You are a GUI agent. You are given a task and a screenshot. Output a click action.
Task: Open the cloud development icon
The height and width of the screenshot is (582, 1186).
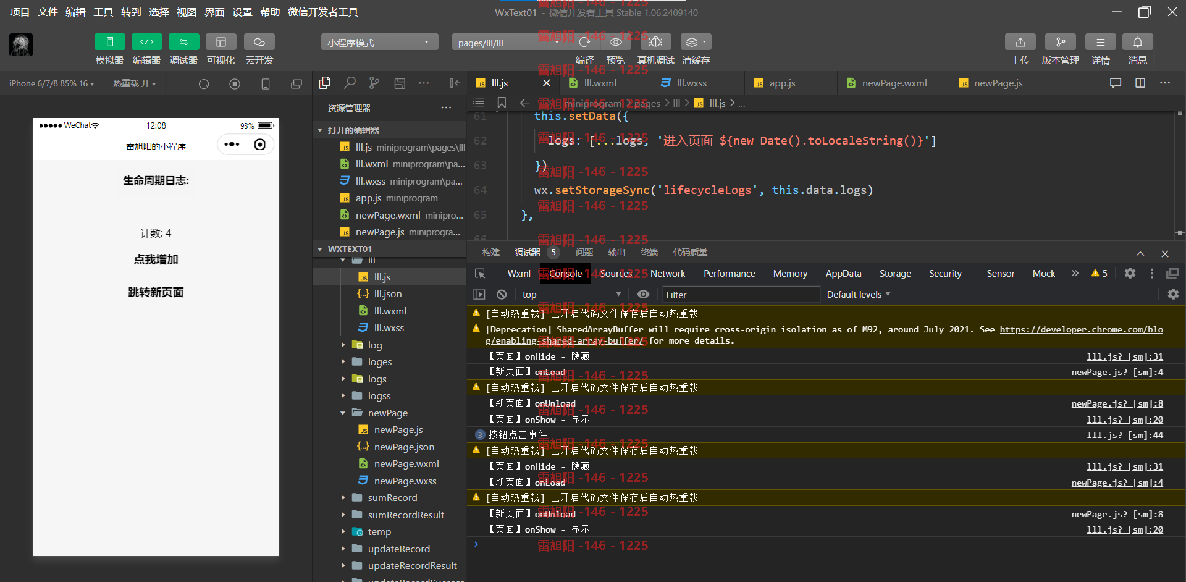click(259, 42)
